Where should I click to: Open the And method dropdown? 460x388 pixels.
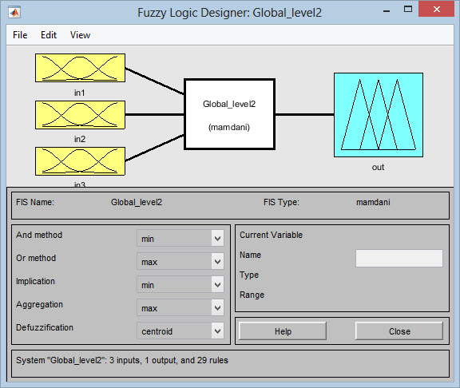180,238
